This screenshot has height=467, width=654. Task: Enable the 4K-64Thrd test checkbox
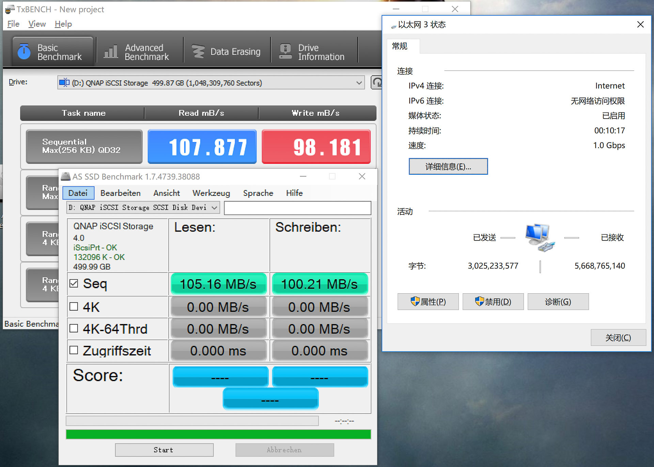pyautogui.click(x=74, y=328)
